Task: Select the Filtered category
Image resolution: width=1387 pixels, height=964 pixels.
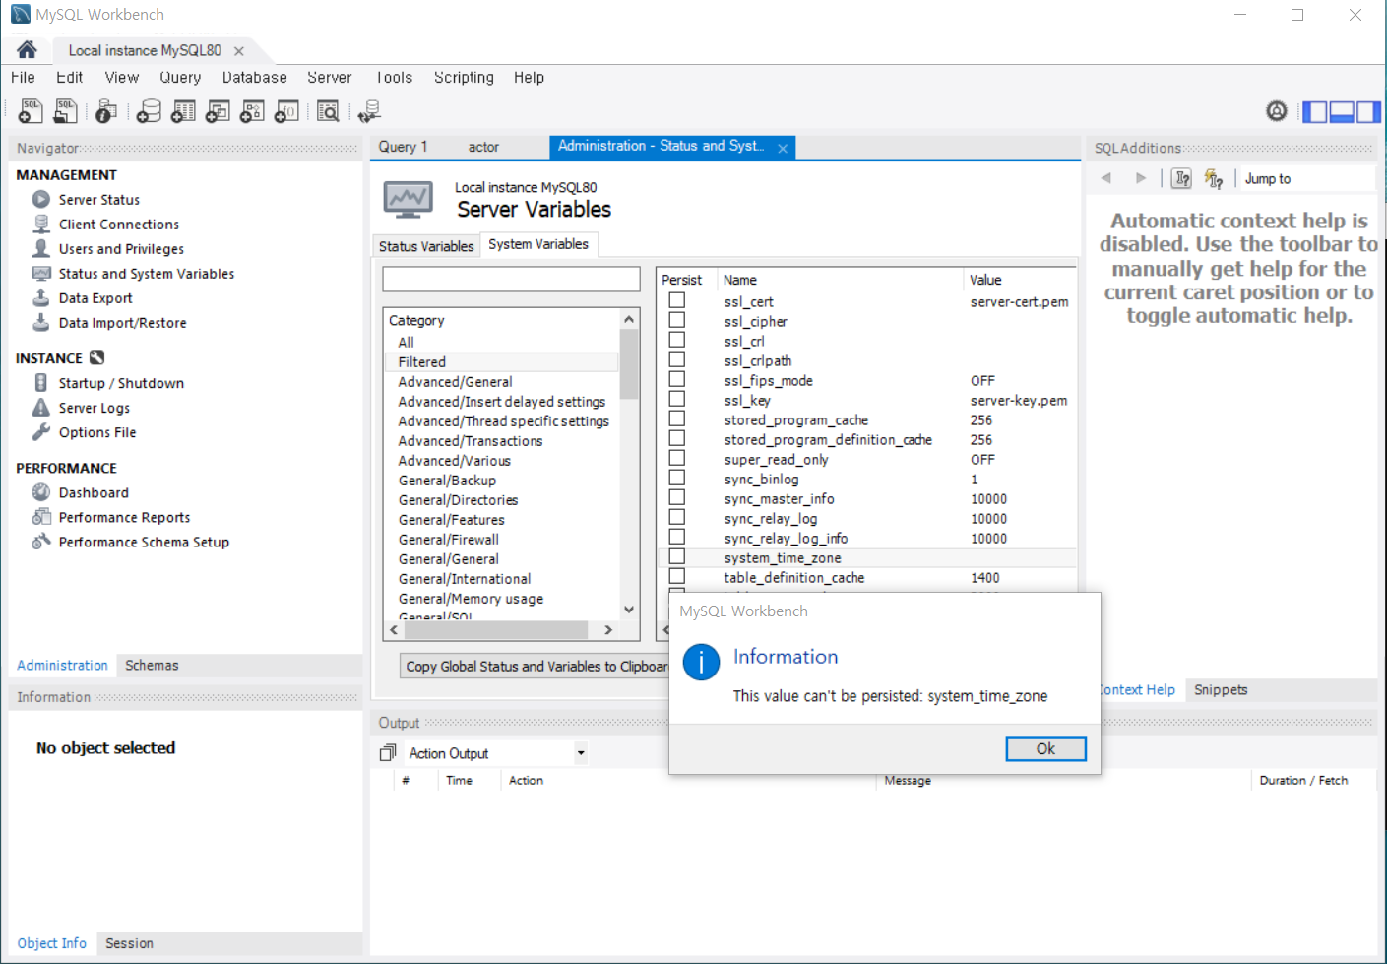Action: [x=502, y=362]
